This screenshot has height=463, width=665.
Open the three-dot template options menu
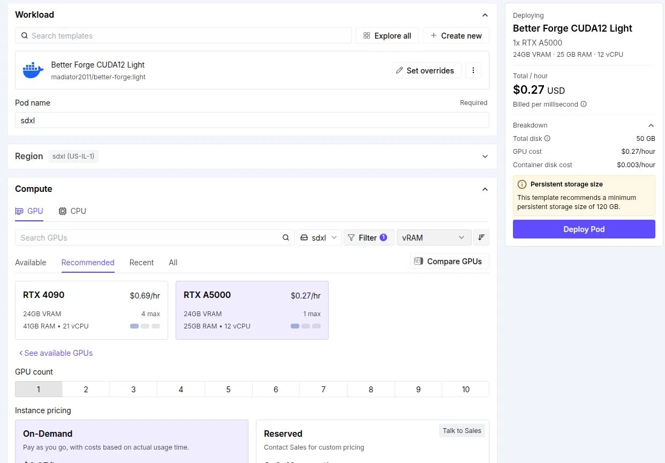click(473, 70)
